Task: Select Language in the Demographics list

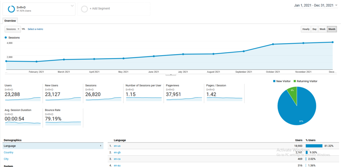Action: (9, 146)
